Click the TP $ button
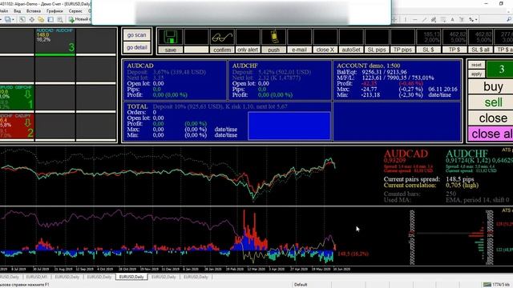The height and width of the screenshot is (288, 513). 454,50
